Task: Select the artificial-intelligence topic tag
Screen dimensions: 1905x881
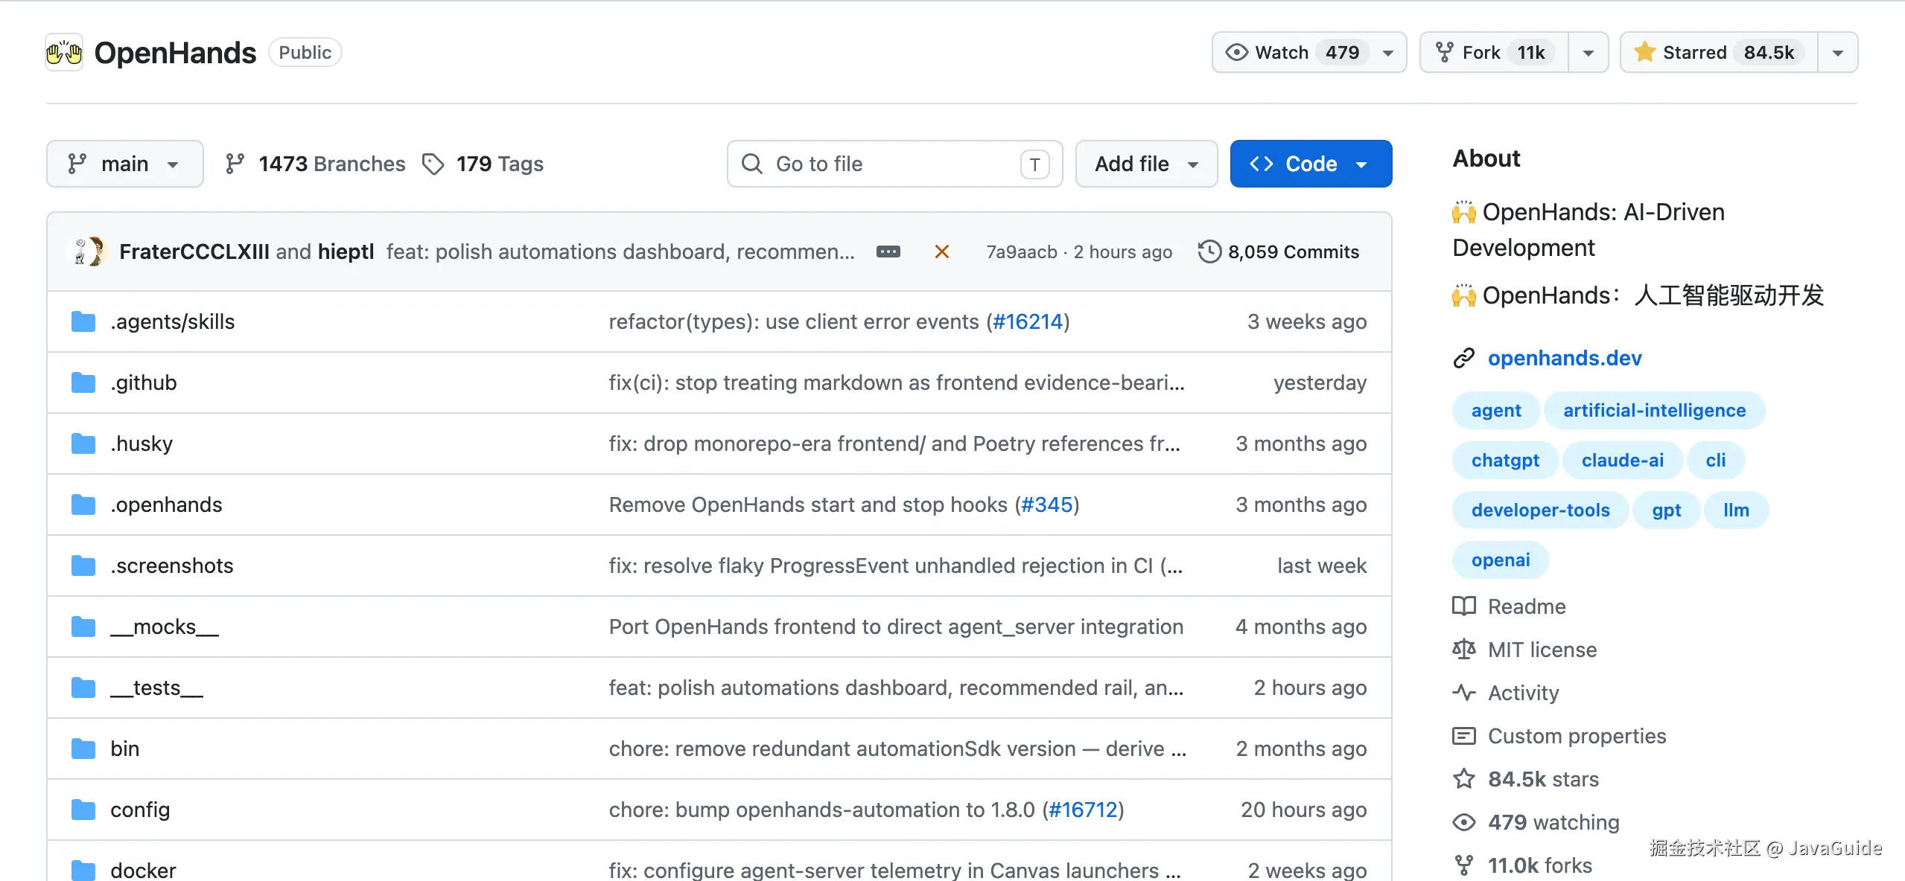Action: coord(1654,411)
